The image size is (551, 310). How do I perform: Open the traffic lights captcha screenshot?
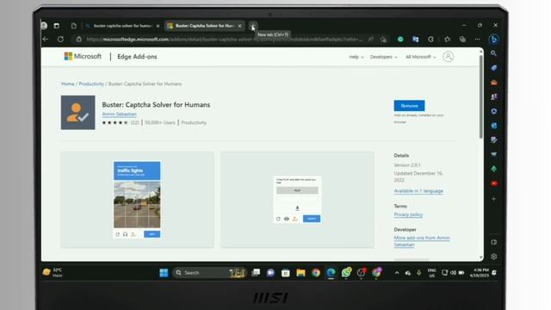(137, 200)
